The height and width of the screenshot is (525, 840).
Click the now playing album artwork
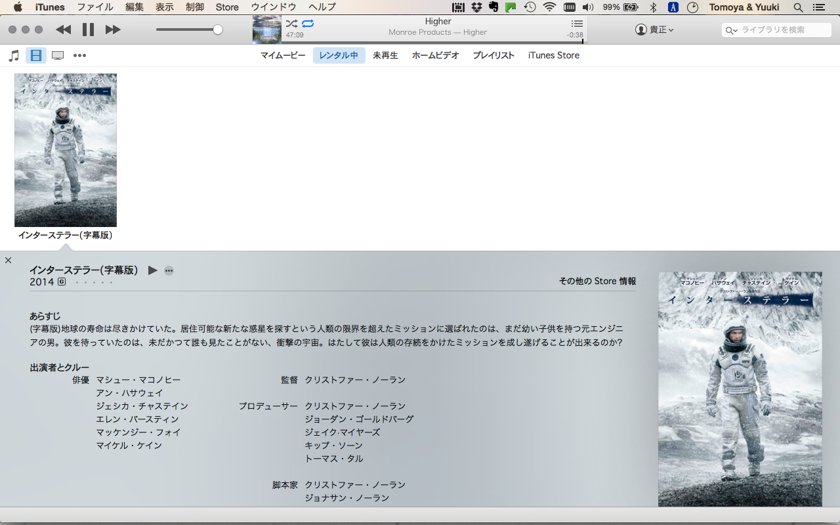[x=267, y=30]
